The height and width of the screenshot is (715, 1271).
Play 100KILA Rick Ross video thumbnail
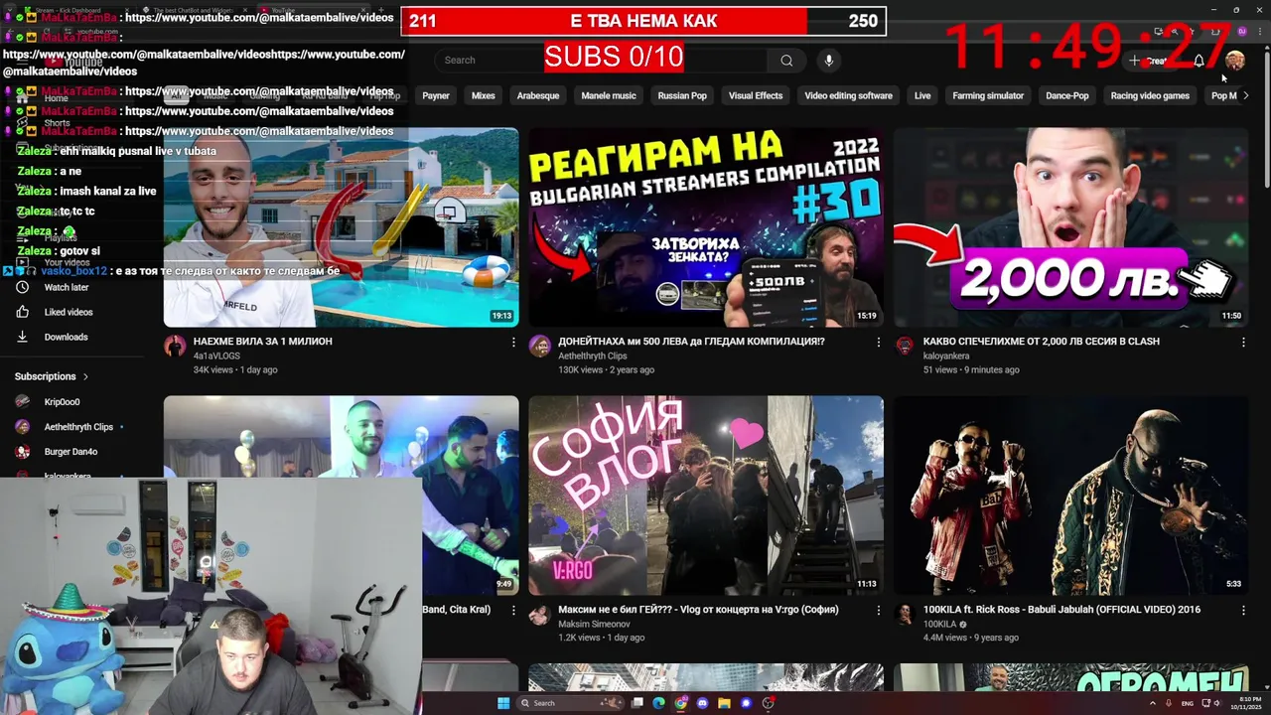click(x=1070, y=496)
